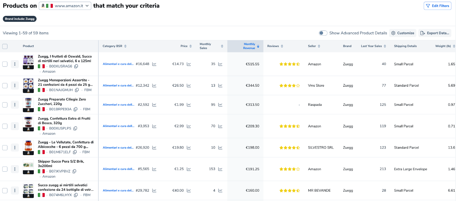Click the star rating in Vms Store row
This screenshot has width=456, height=201.
290,86
